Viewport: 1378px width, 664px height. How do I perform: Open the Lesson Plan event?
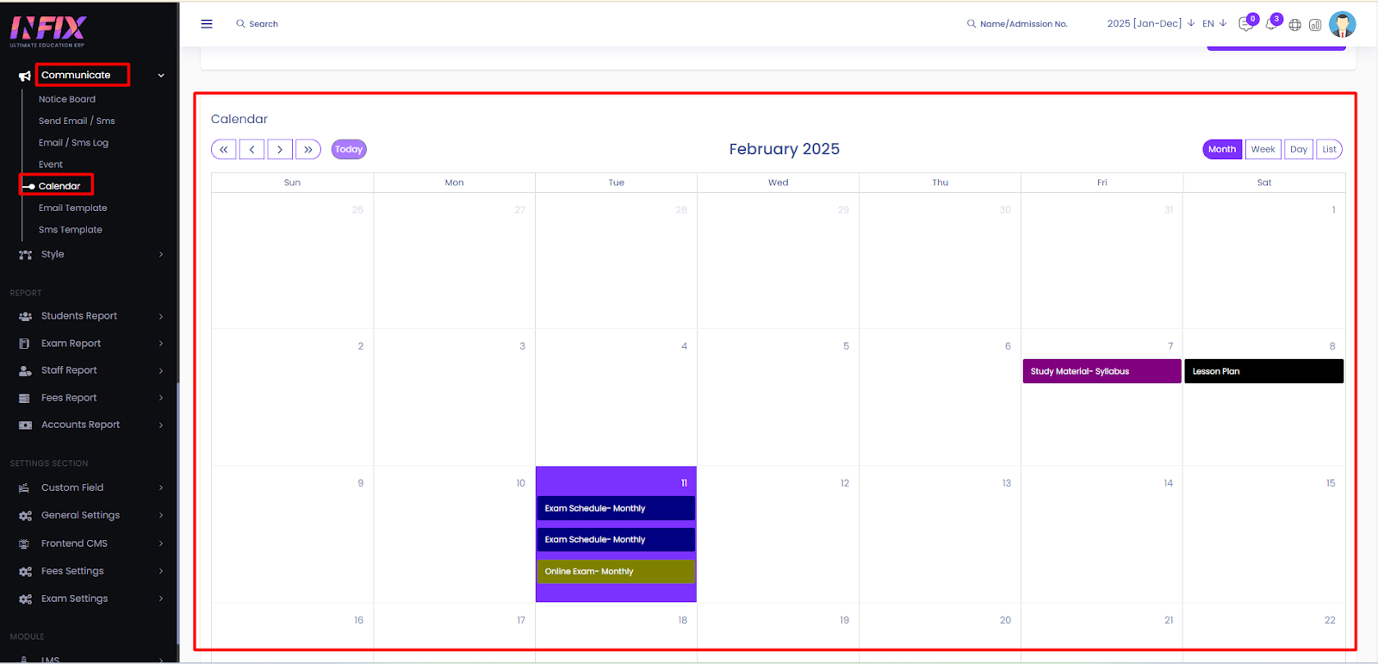coord(1263,371)
